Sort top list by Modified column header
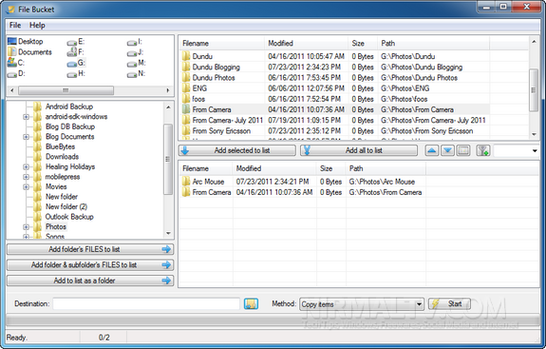The image size is (546, 349). click(x=307, y=43)
